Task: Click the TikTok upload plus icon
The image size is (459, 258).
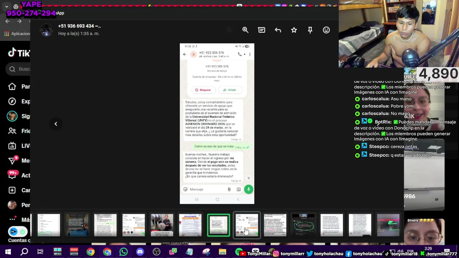Action: click(x=12, y=190)
